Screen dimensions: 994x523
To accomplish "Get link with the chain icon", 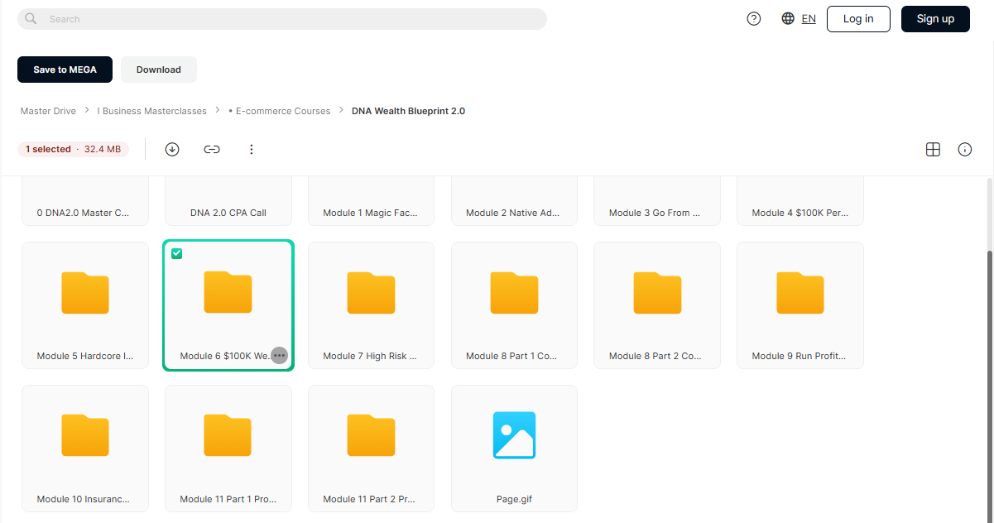I will 212,150.
